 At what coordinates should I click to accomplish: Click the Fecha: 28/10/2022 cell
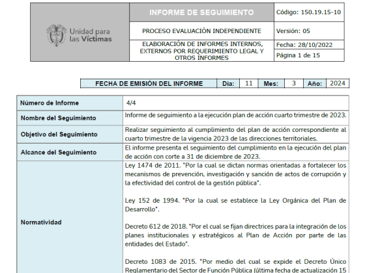[x=309, y=45]
